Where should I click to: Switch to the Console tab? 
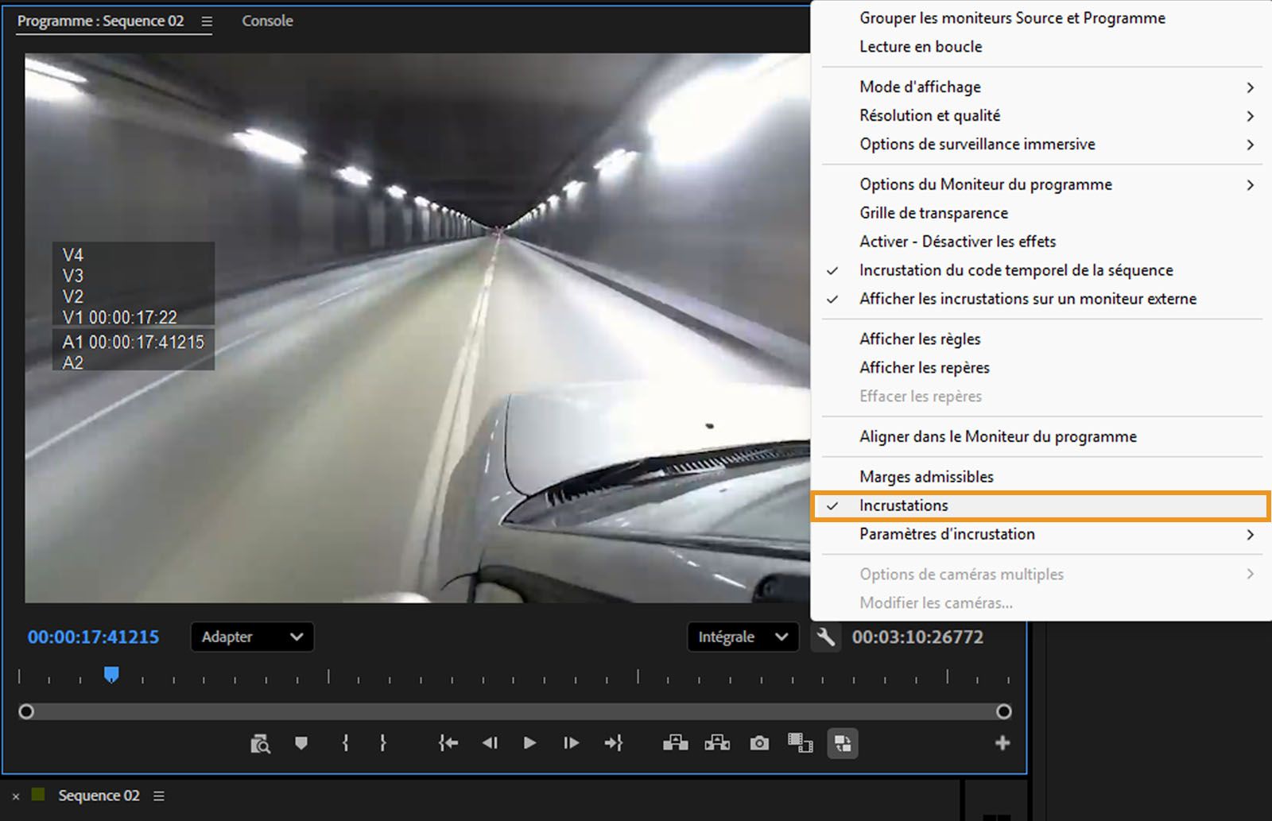click(266, 21)
